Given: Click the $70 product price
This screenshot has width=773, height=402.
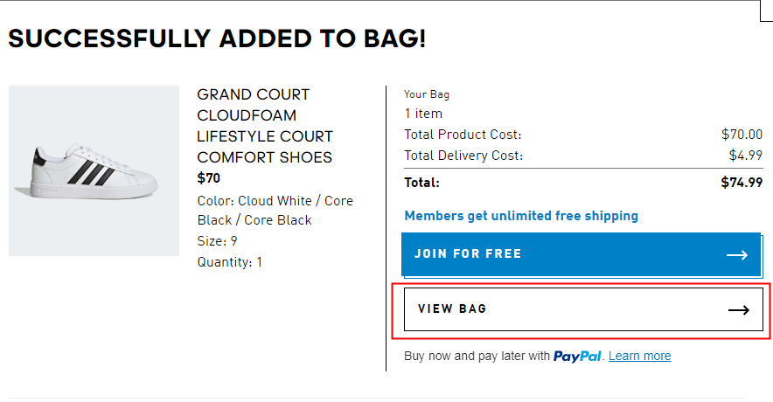Looking at the screenshot, I should pos(209,178).
